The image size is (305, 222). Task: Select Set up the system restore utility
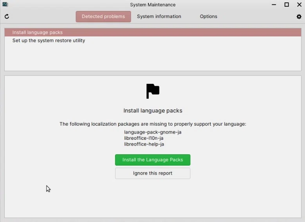[153, 40]
